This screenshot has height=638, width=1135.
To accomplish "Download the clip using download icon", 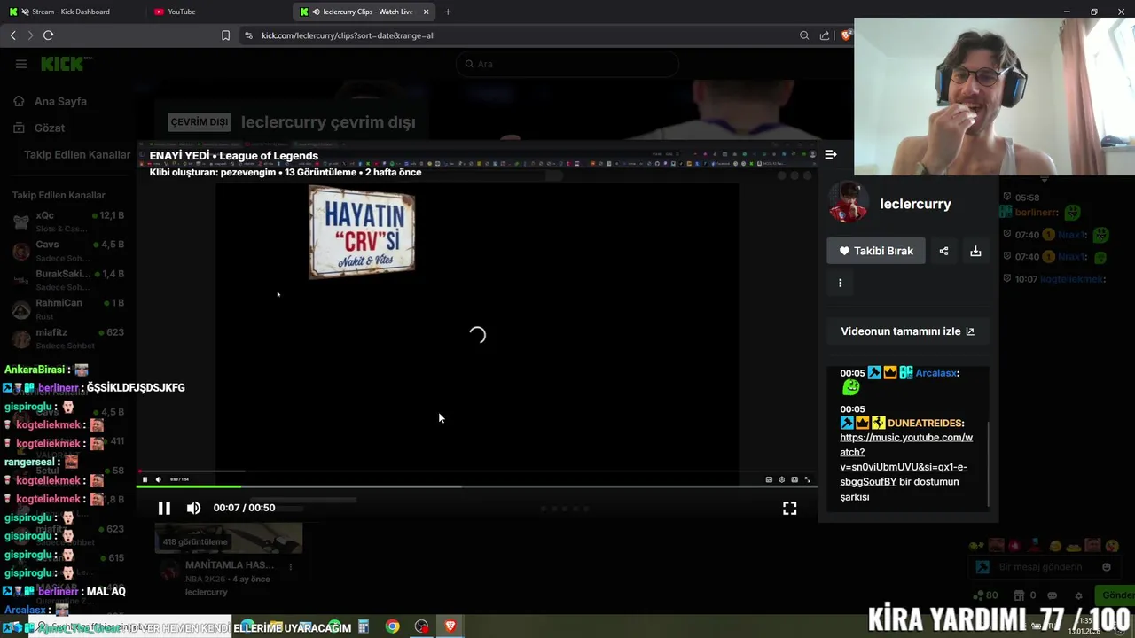I will [975, 251].
